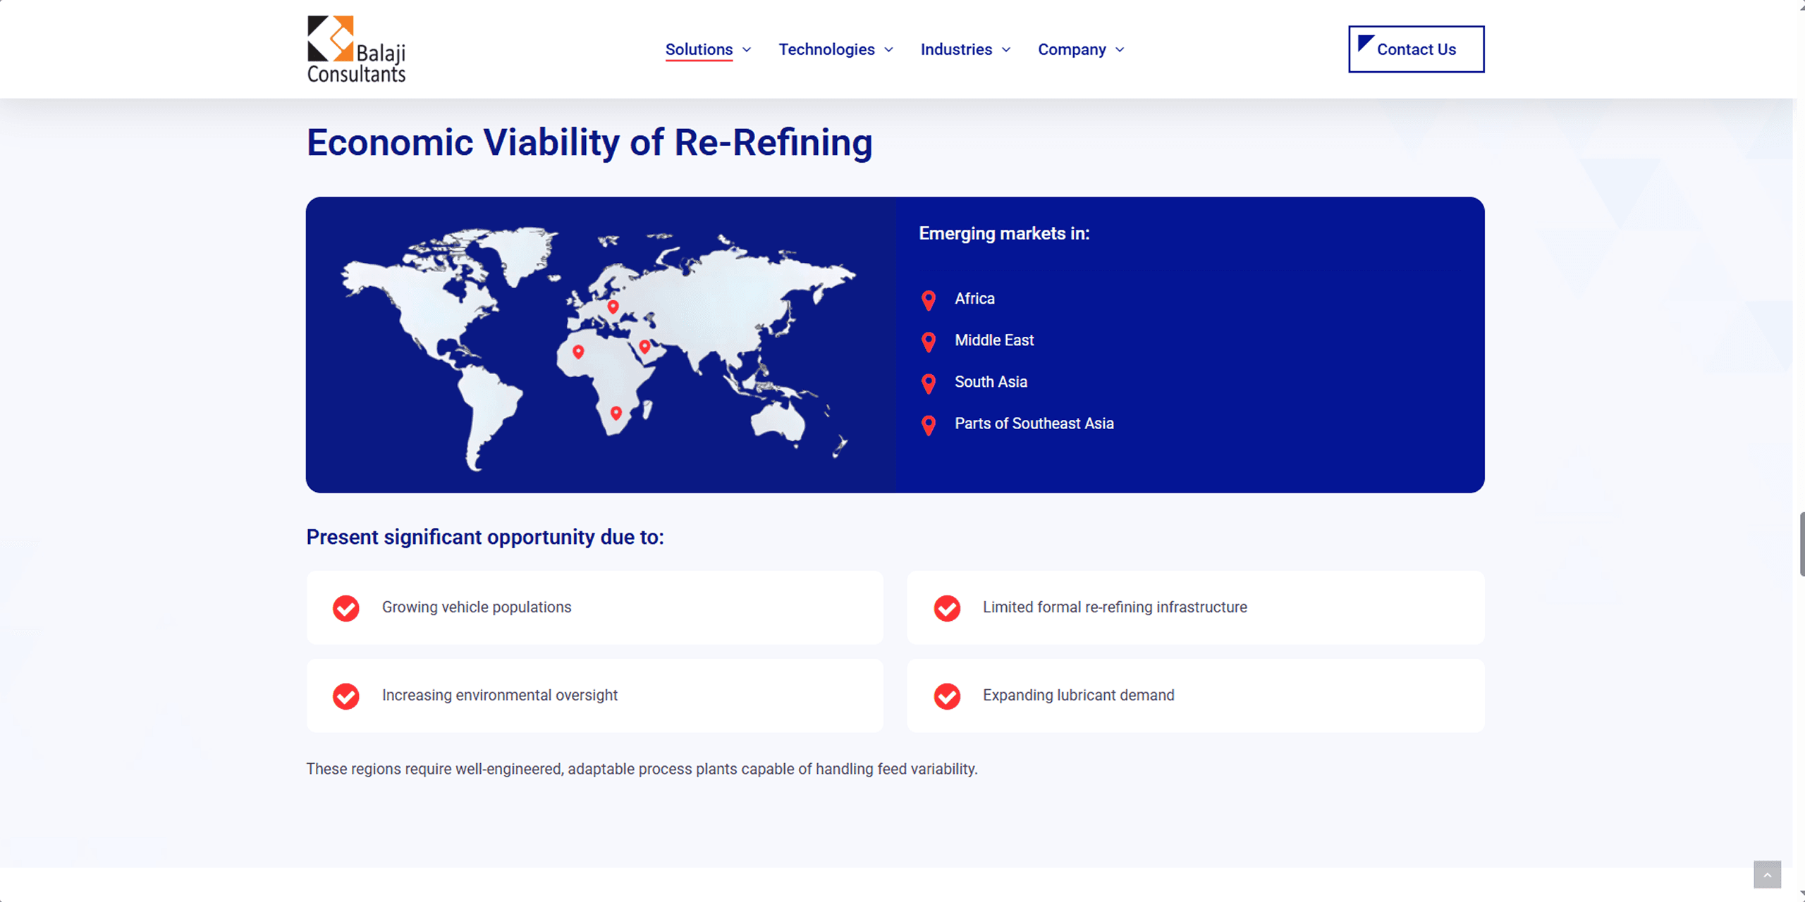The width and height of the screenshot is (1805, 902).
Task: Select the Middle East list entry text
Action: (994, 340)
